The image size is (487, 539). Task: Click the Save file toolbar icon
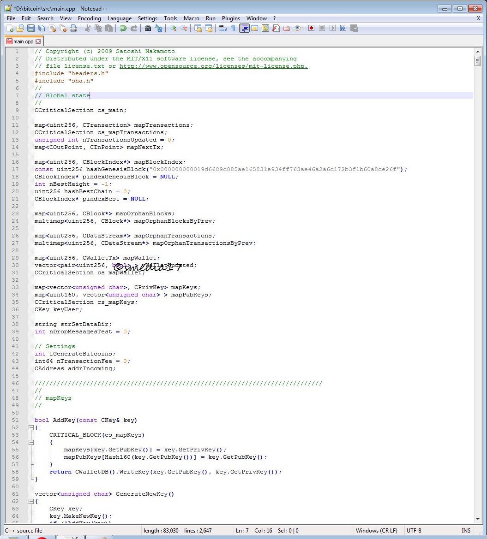pos(31,28)
